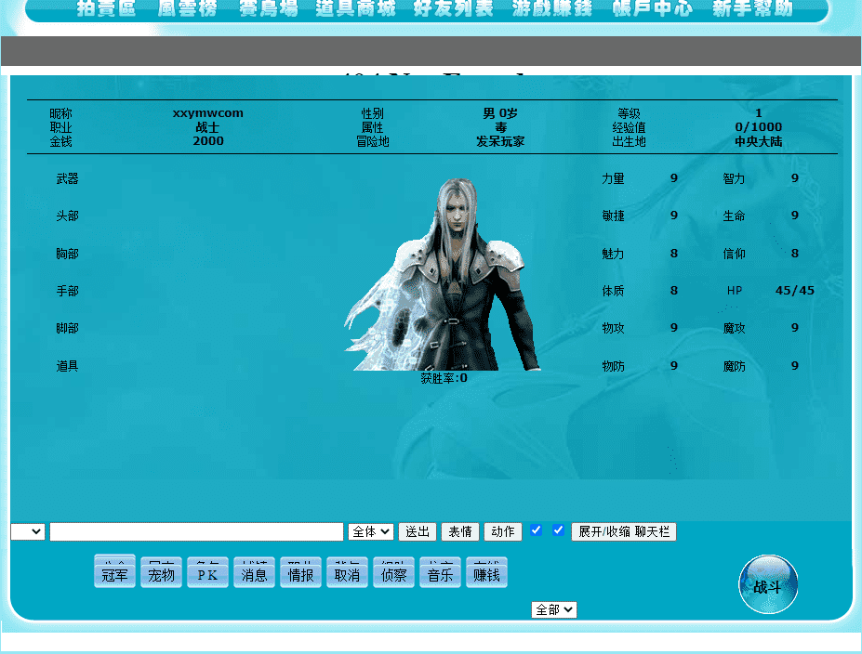
Task: Open the 消息 messages button
Action: [x=254, y=574]
